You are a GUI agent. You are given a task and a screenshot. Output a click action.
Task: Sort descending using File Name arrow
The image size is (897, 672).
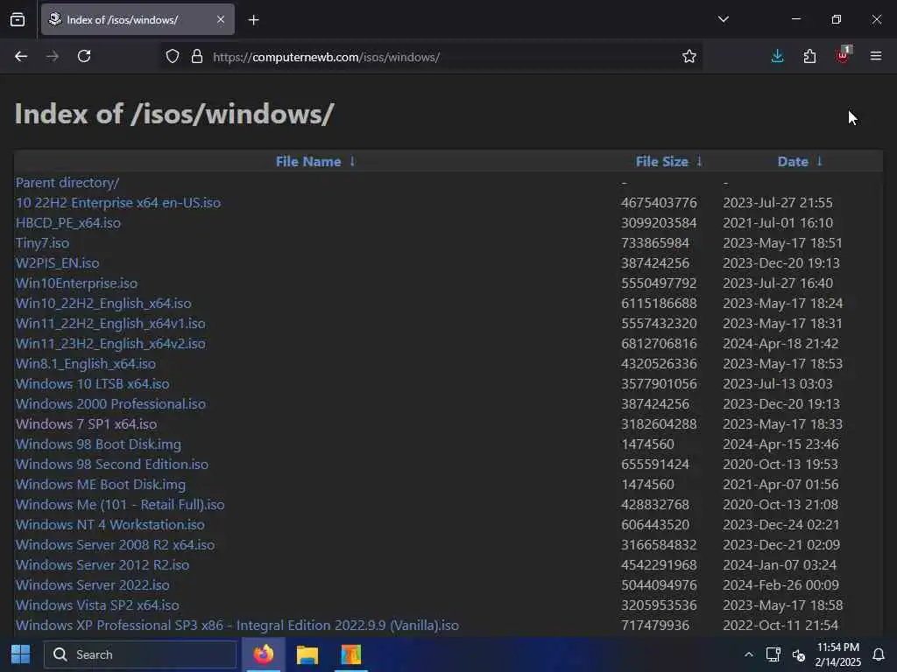click(x=352, y=162)
